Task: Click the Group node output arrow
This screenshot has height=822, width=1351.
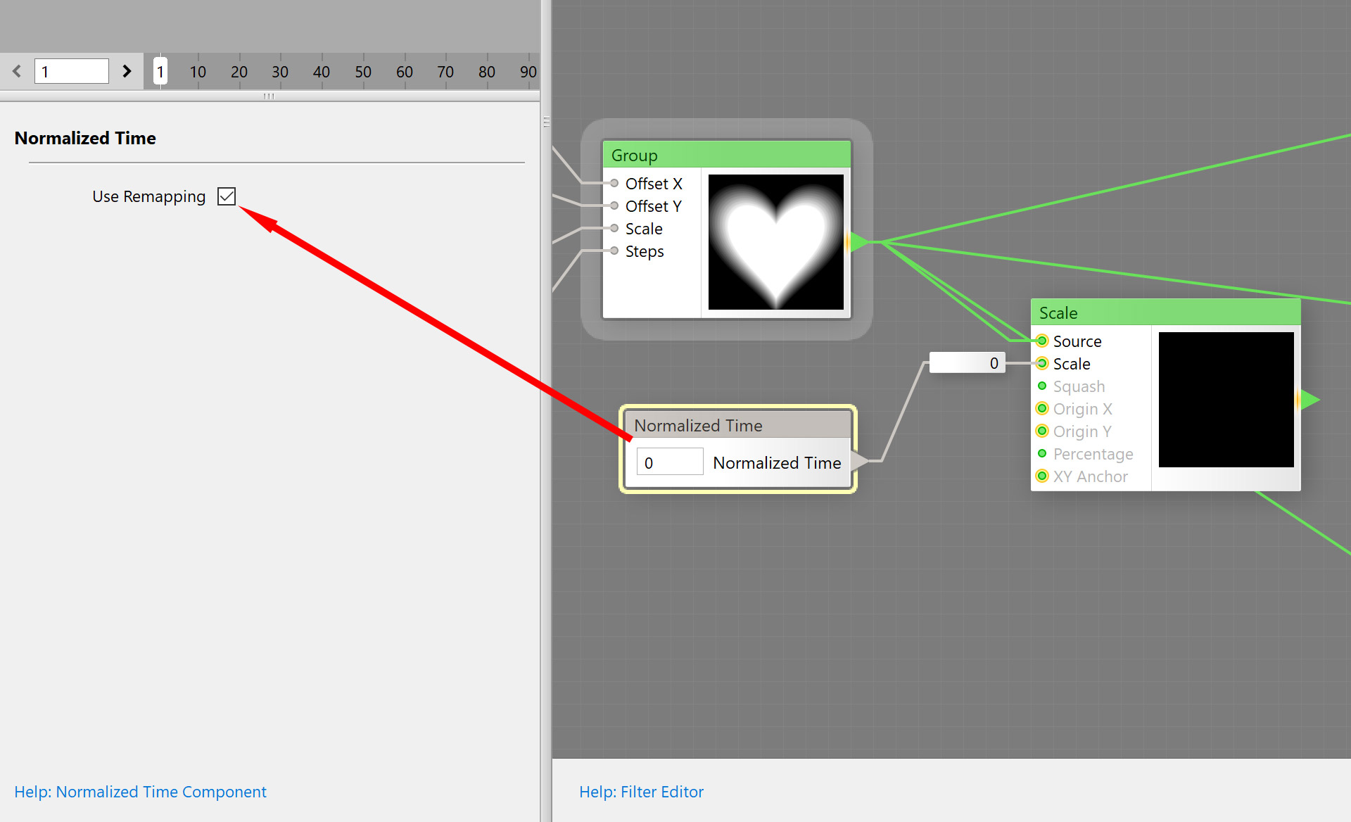Action: point(858,242)
